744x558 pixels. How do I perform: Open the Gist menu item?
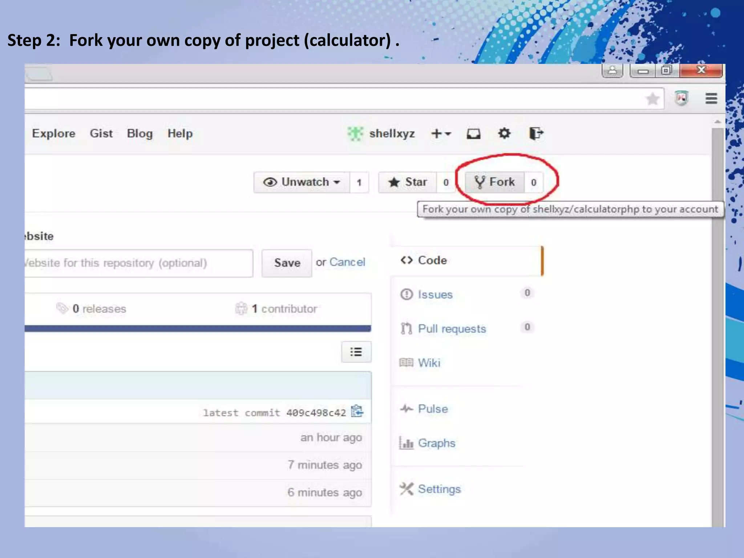pos(101,133)
